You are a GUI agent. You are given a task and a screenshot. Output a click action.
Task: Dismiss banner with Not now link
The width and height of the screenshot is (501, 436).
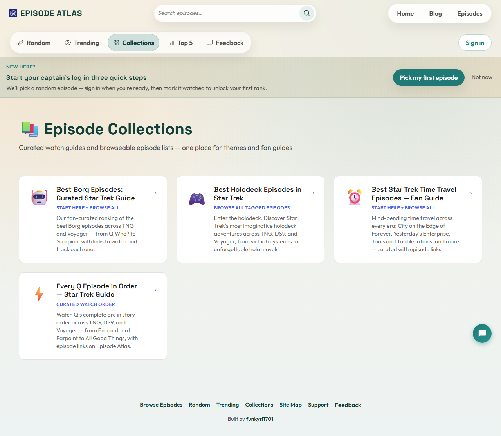click(482, 77)
